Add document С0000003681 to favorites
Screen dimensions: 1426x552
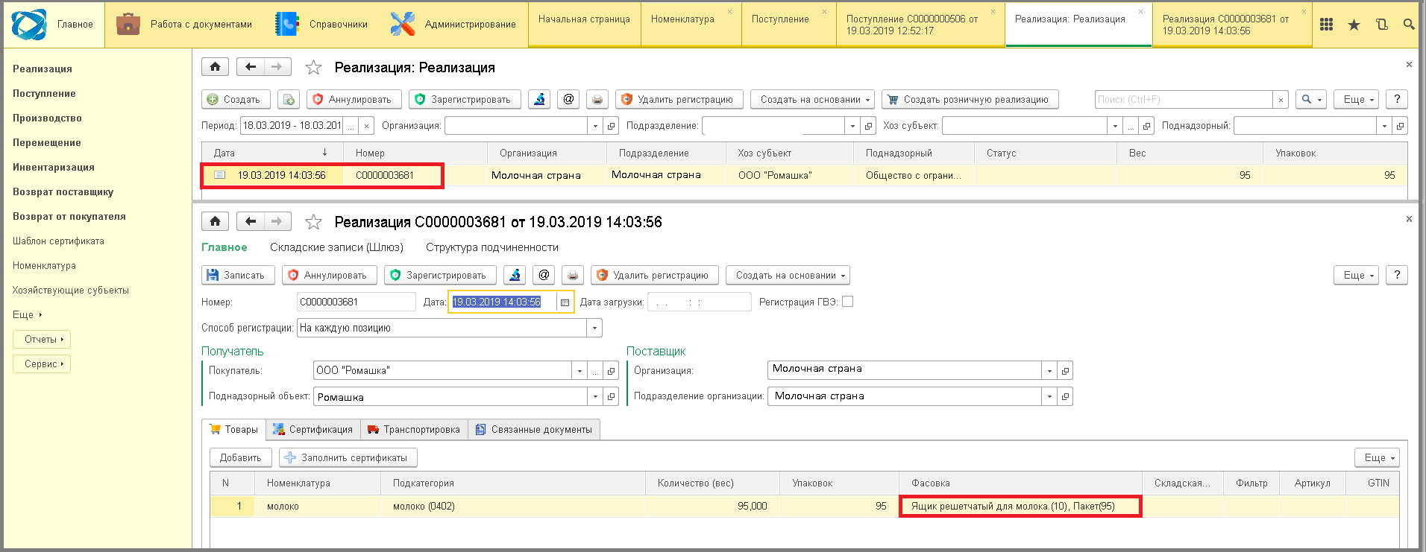tap(313, 222)
